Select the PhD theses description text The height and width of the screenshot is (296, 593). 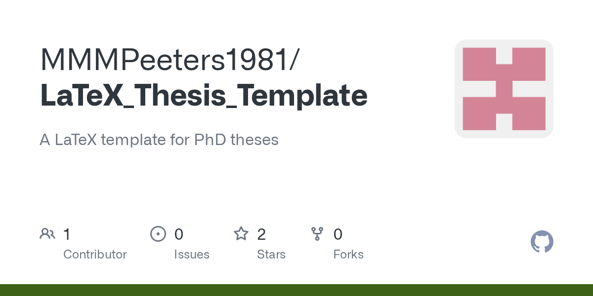pyautogui.click(x=159, y=140)
